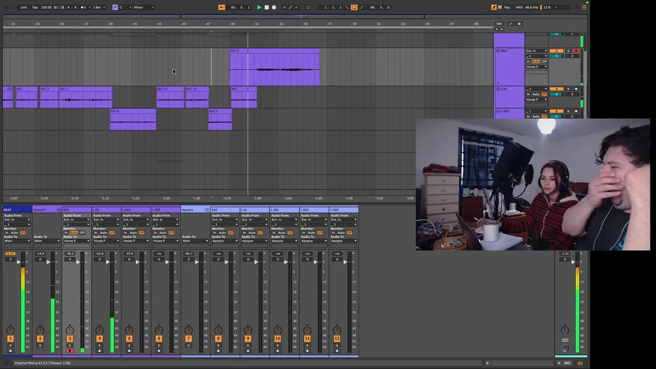Click the Key map mode button

507,7
